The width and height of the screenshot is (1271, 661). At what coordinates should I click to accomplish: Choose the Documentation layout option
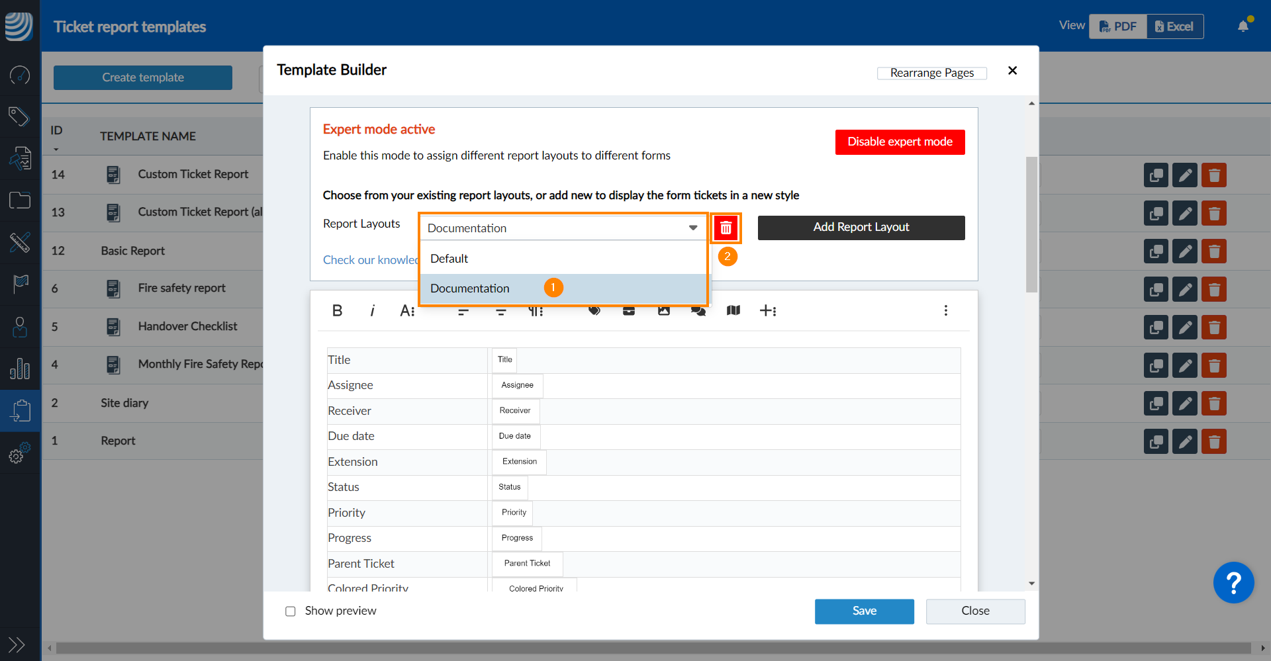click(470, 288)
